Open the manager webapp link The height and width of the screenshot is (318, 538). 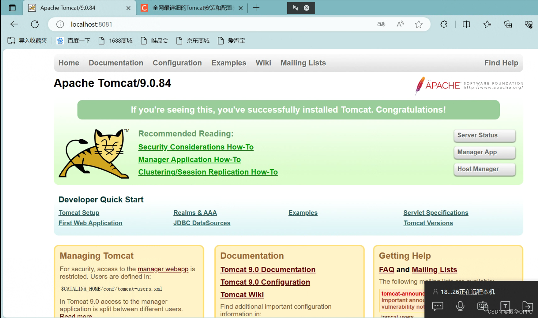point(163,269)
